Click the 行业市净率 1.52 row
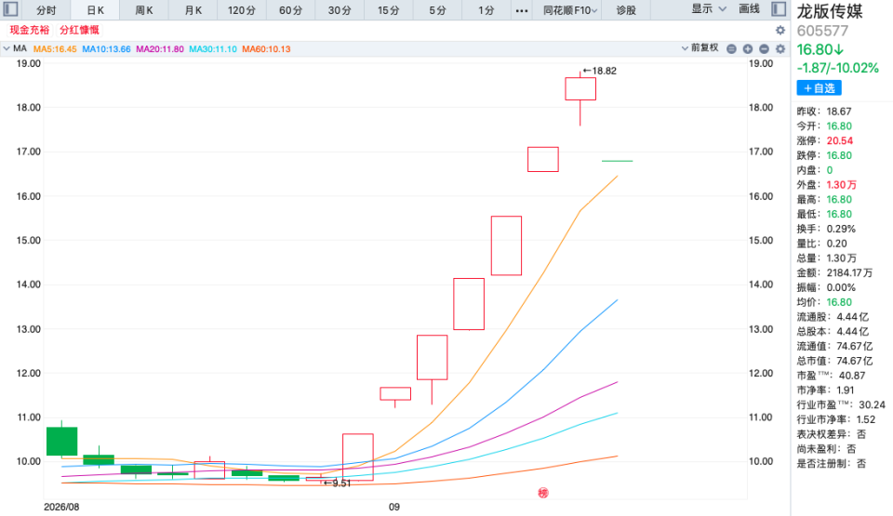 (835, 419)
